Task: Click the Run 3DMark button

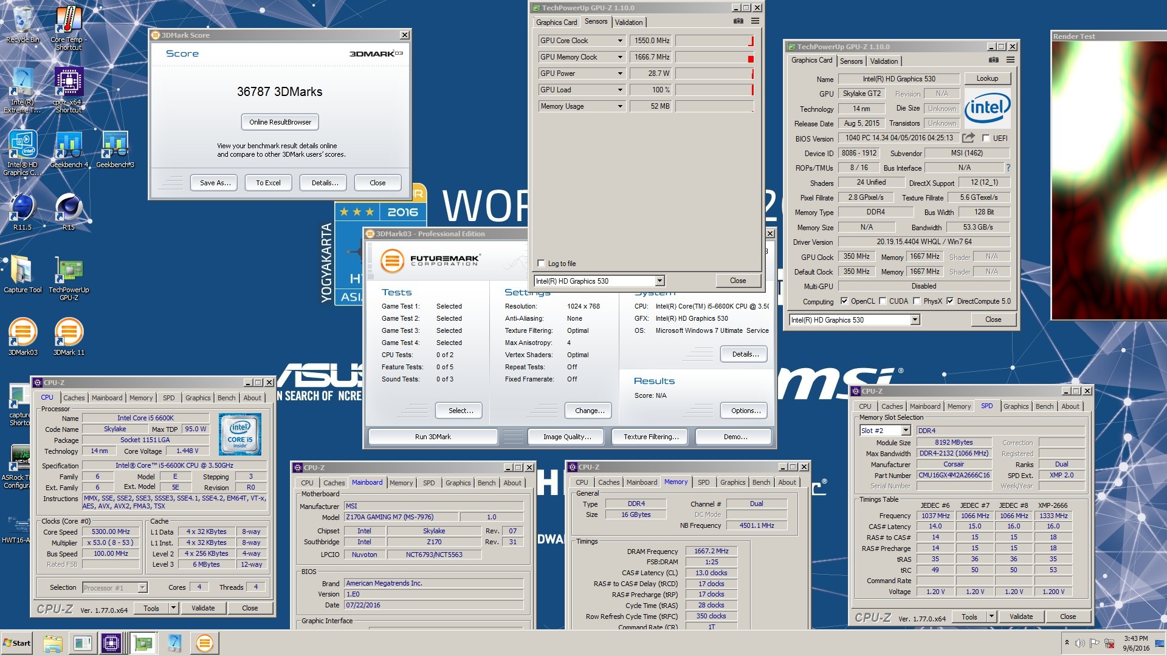Action: 433,437
